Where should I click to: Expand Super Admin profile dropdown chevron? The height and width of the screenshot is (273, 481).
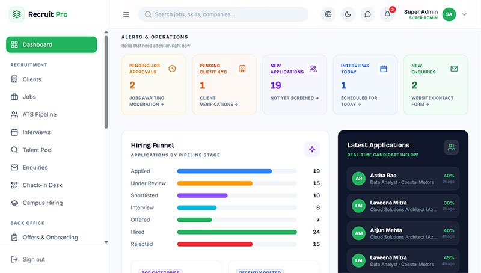pyautogui.click(x=464, y=14)
